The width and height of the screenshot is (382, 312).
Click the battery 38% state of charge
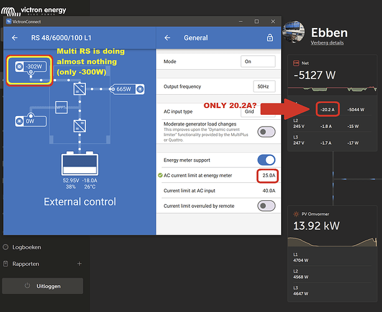point(70,187)
